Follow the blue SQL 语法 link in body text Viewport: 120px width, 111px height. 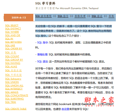click(42, 62)
